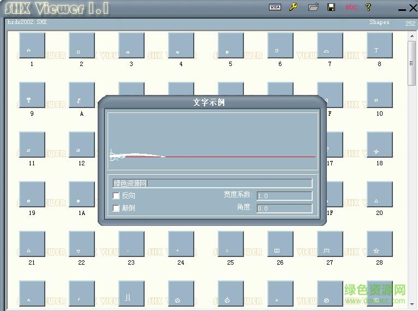Select shape thumbnail labeled 24
418x311 pixels.
click(x=181, y=244)
